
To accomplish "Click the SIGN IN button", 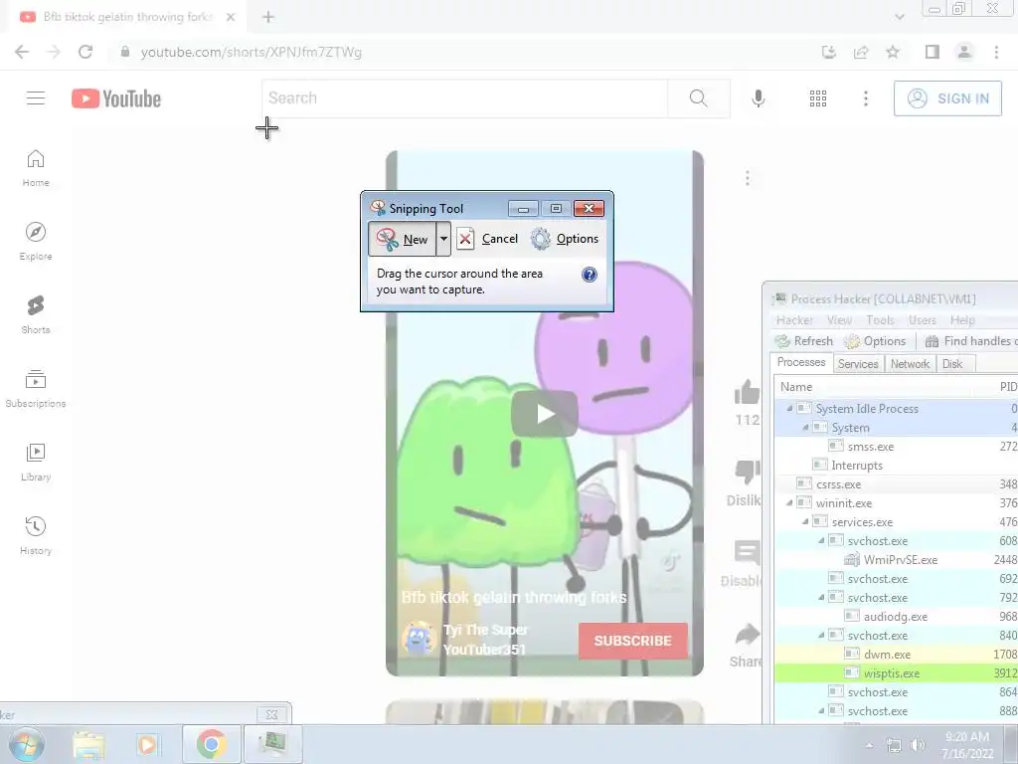I will (947, 98).
